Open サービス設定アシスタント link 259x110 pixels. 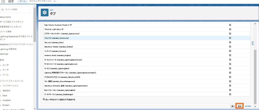click(12, 22)
